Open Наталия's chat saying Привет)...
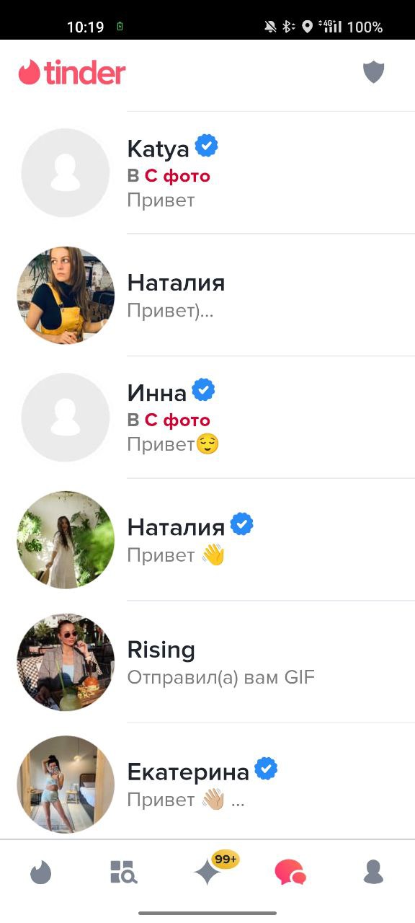The height and width of the screenshot is (923, 415). click(207, 295)
